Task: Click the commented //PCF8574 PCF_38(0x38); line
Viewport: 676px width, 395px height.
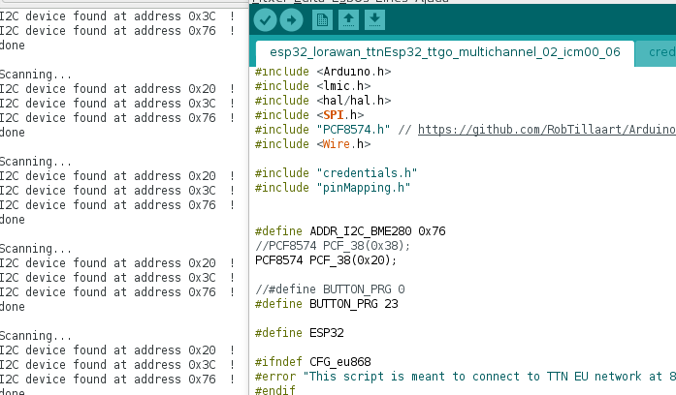Action: point(333,246)
